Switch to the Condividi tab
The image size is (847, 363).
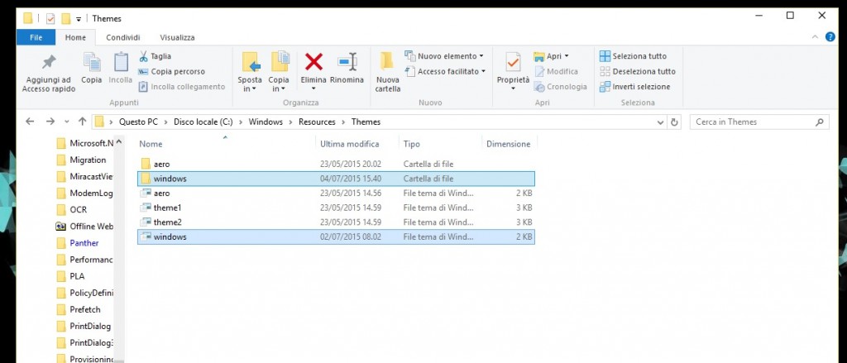click(x=122, y=37)
